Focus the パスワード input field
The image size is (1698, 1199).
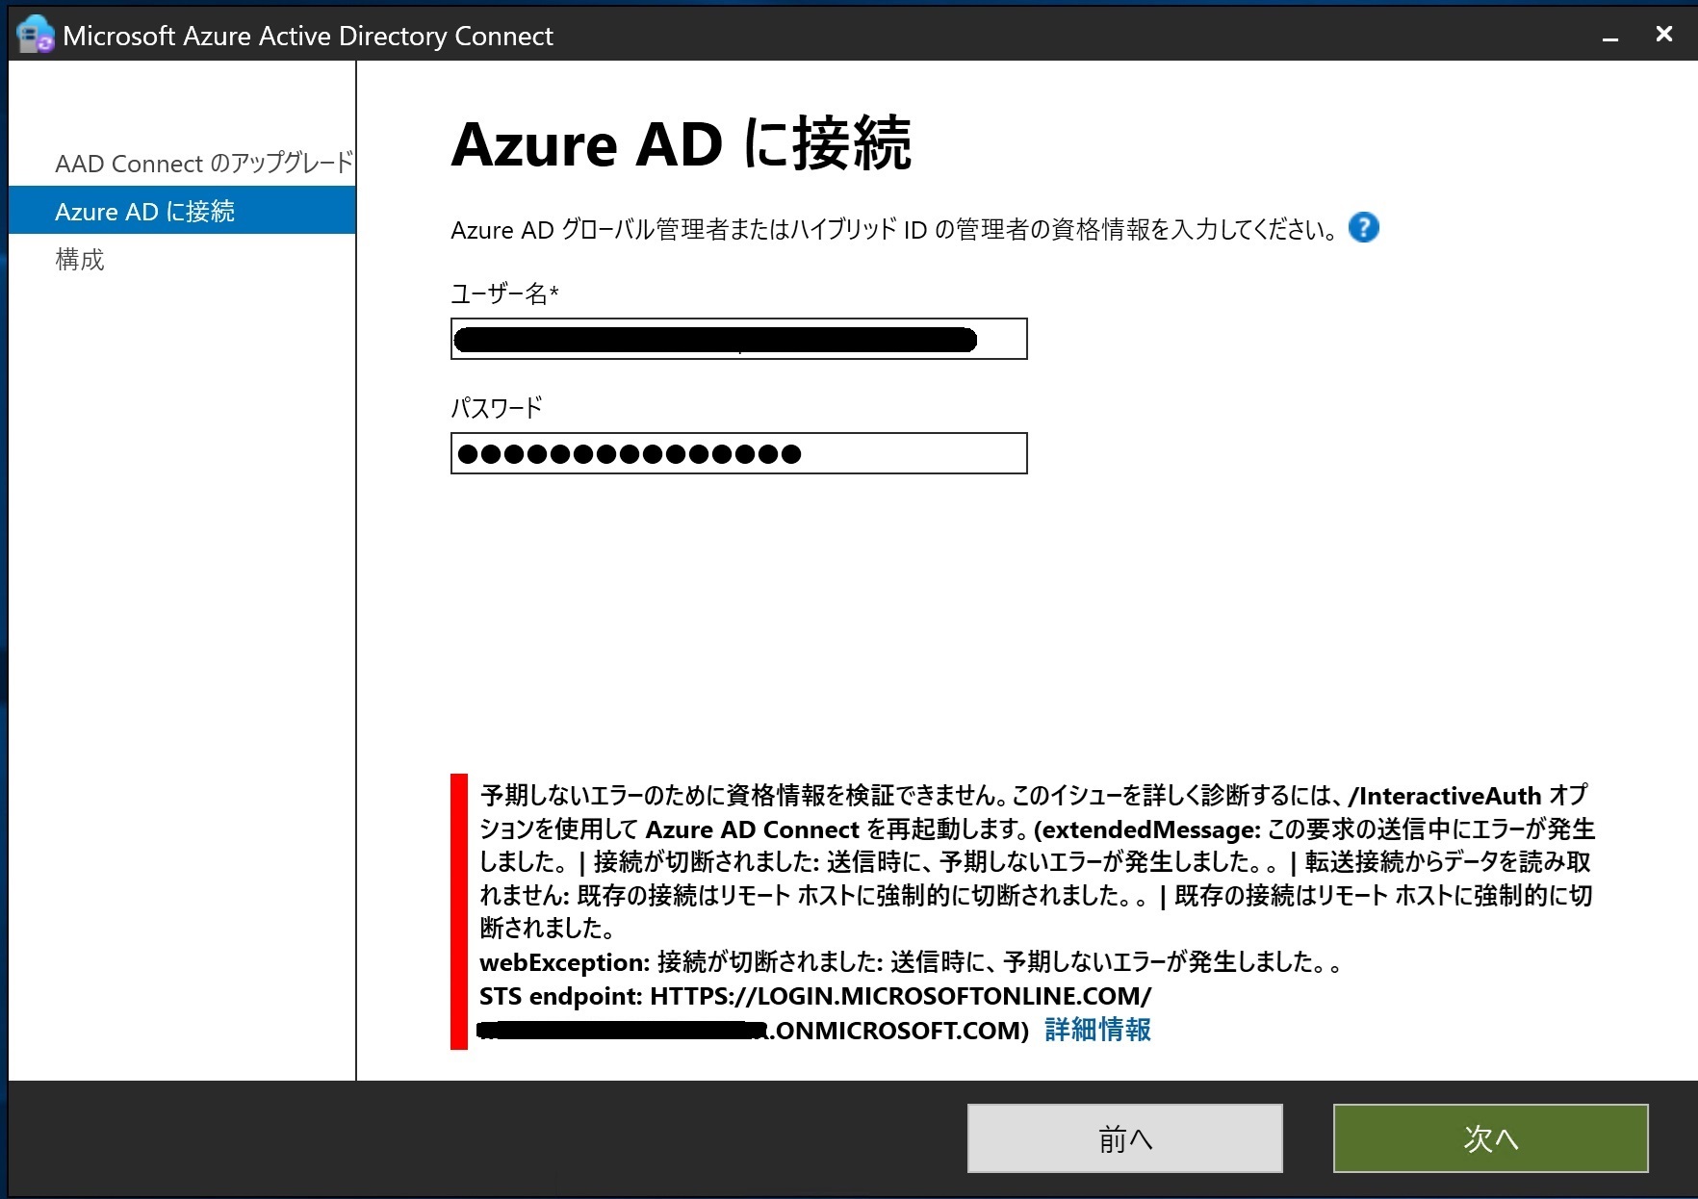tap(738, 453)
